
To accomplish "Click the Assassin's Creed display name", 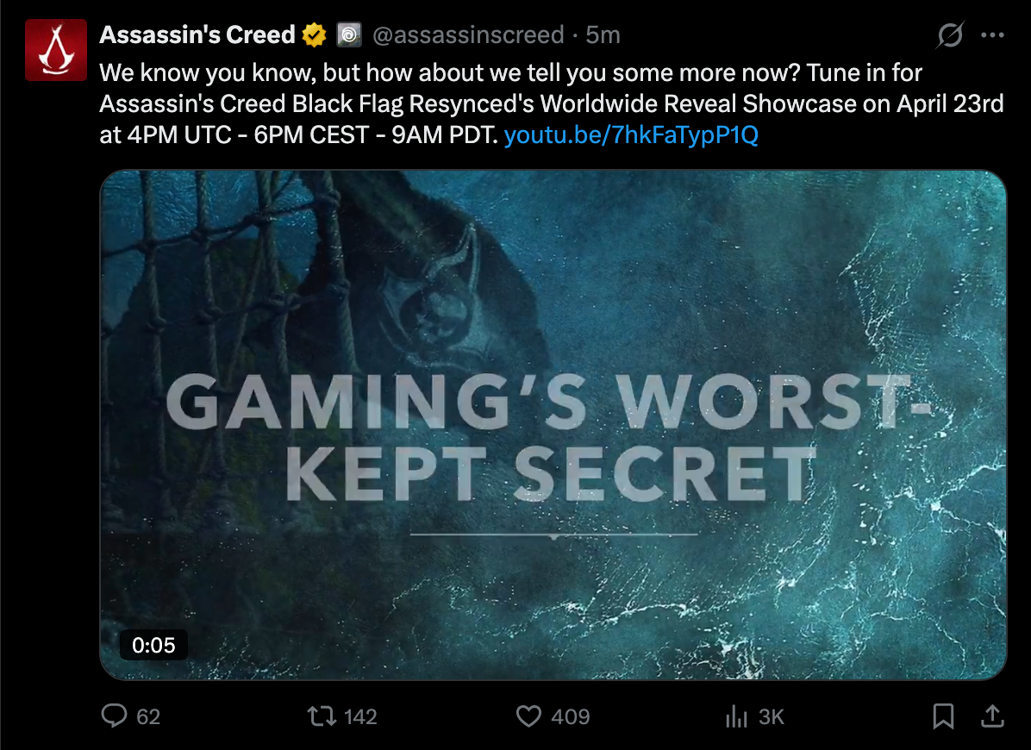I will point(197,34).
